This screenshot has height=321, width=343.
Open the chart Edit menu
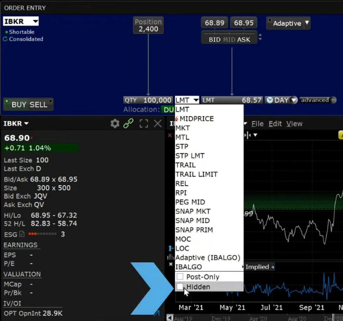(275, 124)
